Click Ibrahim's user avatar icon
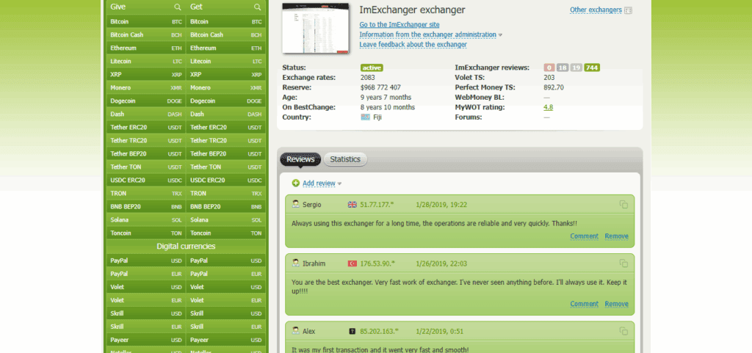This screenshot has width=752, height=353. [x=296, y=263]
